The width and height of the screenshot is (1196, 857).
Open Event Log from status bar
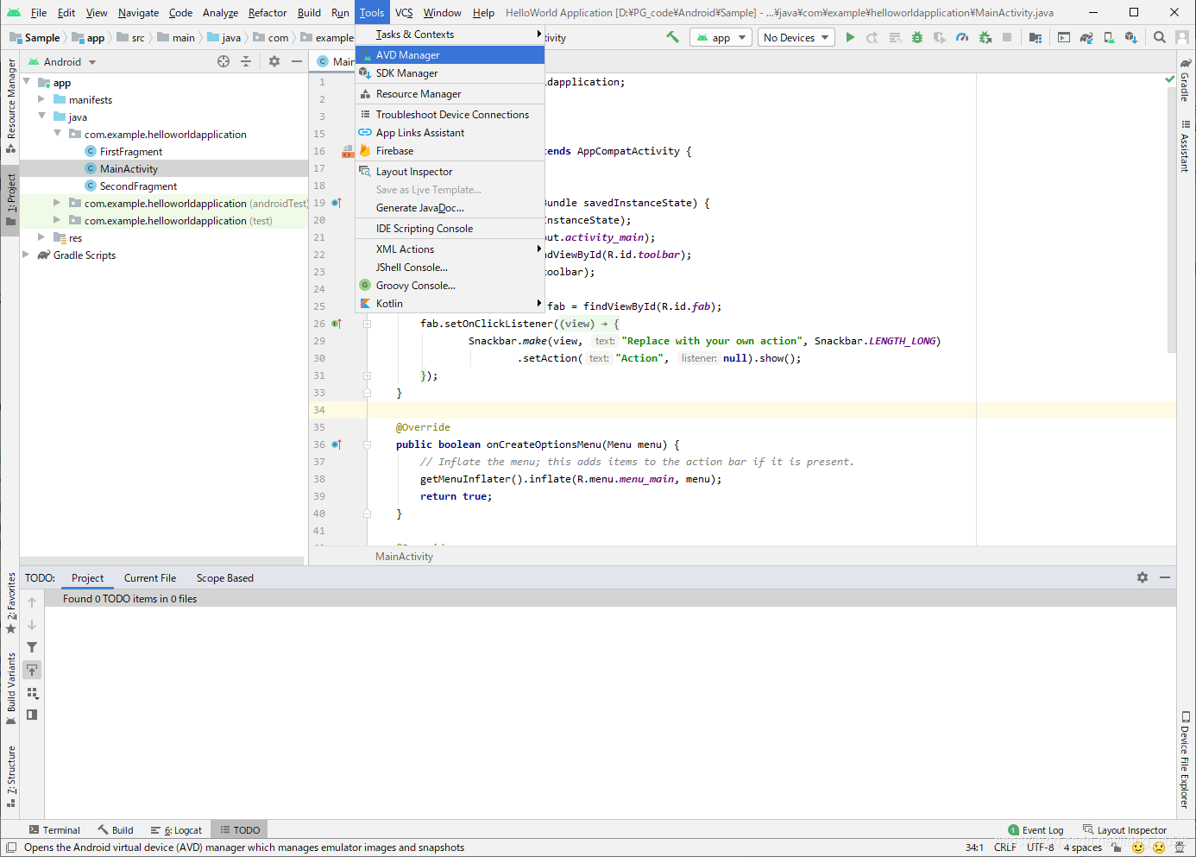pyautogui.click(x=1035, y=829)
